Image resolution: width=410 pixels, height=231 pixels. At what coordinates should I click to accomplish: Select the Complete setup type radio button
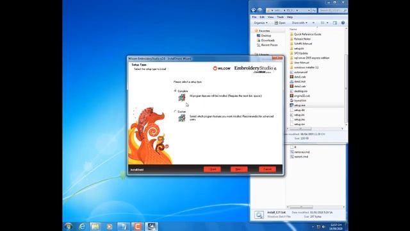175,91
